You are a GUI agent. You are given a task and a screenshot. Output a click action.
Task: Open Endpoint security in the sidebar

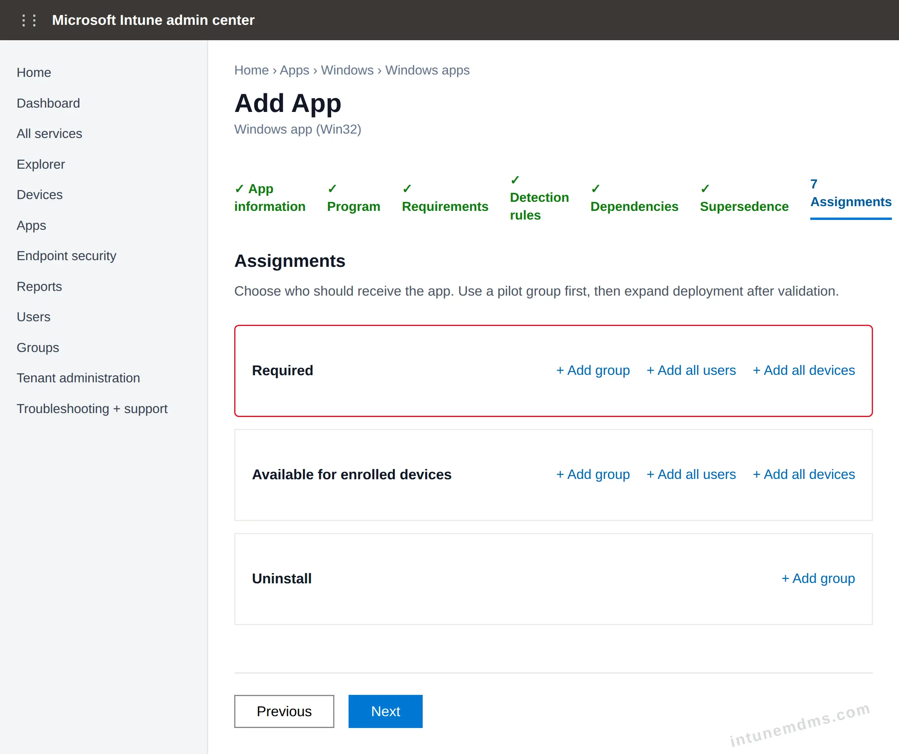(66, 256)
